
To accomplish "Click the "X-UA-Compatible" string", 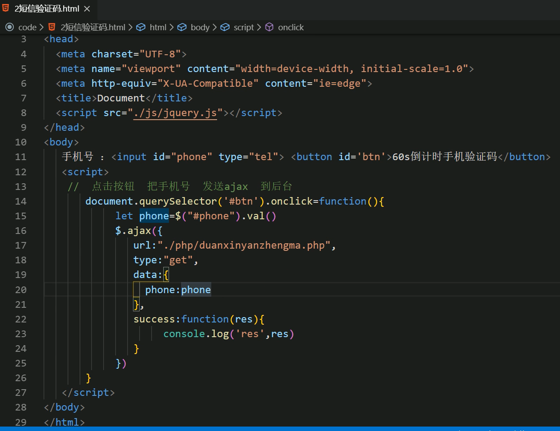I will tap(208, 84).
